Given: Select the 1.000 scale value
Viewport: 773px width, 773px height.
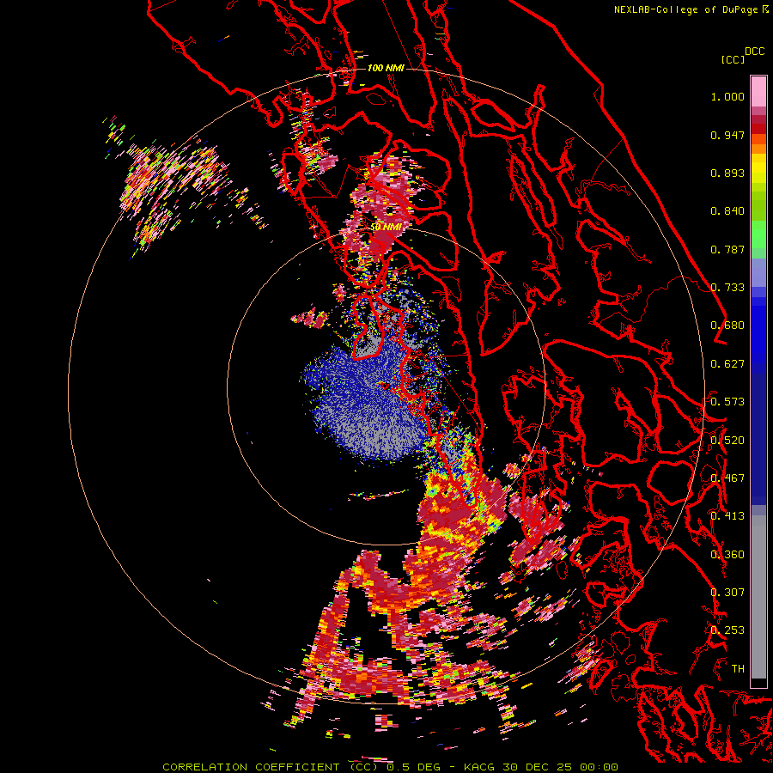Looking at the screenshot, I should point(727,96).
